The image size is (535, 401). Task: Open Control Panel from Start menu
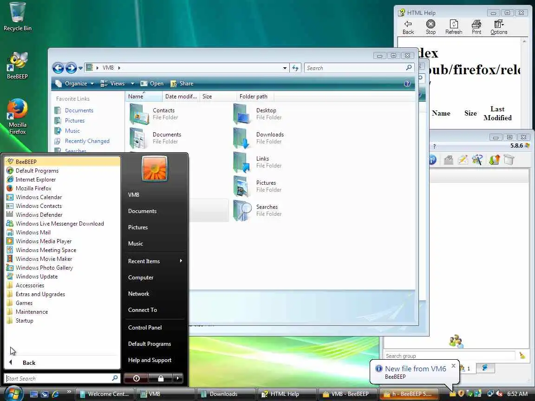point(145,327)
